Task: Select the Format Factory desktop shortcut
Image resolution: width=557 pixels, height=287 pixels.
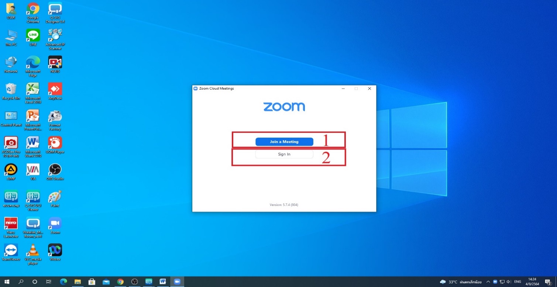Action: coord(55,120)
